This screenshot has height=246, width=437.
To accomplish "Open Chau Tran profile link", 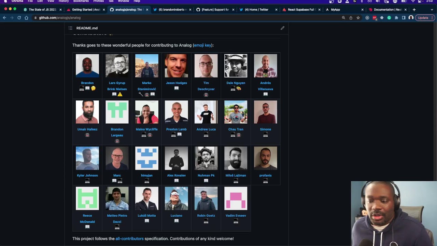I will 236,129.
